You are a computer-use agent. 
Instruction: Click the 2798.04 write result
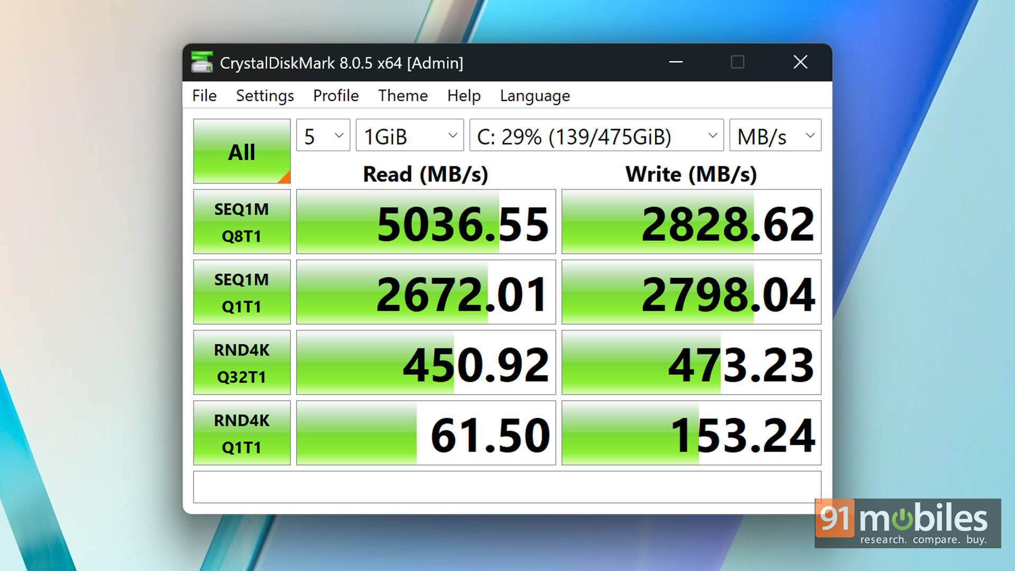pyautogui.click(x=691, y=292)
